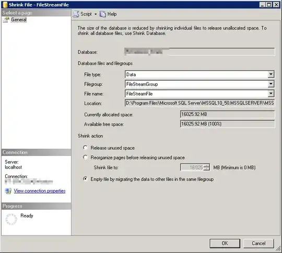Open the Script dropdown arrow
This screenshot has height=253, width=282.
click(96, 14)
